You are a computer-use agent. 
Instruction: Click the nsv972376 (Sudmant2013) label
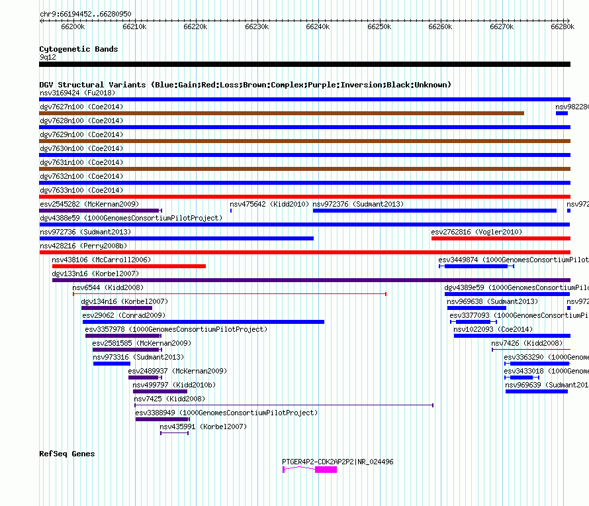(358, 204)
